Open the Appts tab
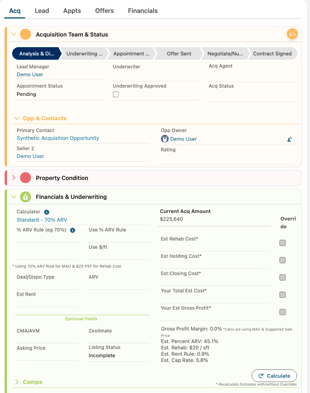 coord(72,11)
